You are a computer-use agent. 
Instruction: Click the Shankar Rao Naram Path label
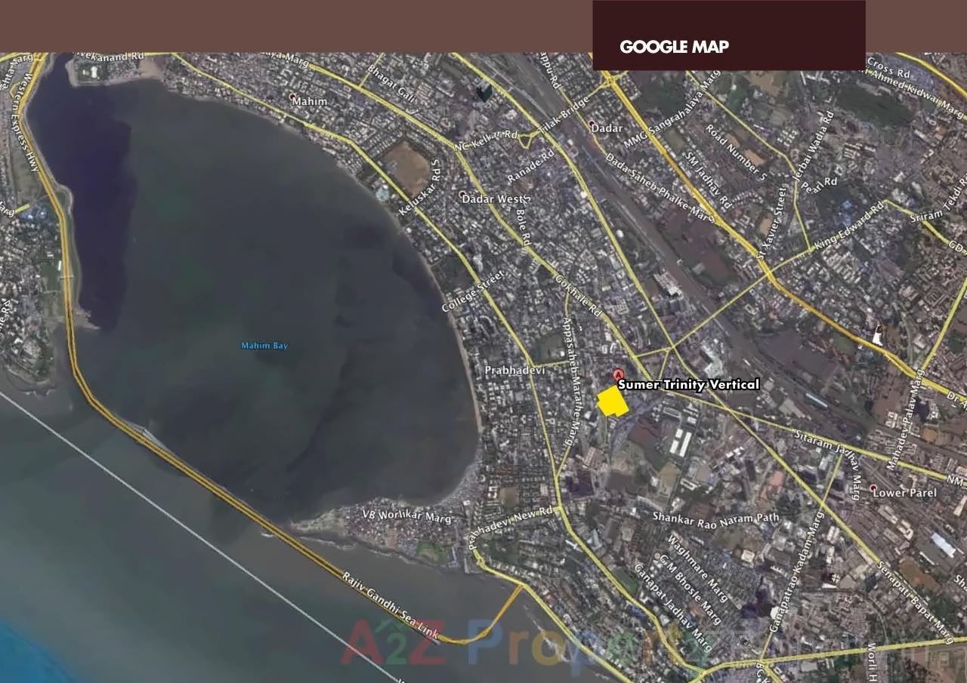tap(715, 518)
